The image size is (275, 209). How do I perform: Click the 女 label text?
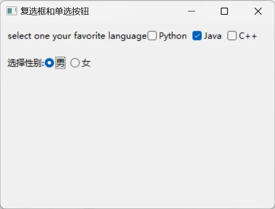tap(86, 63)
